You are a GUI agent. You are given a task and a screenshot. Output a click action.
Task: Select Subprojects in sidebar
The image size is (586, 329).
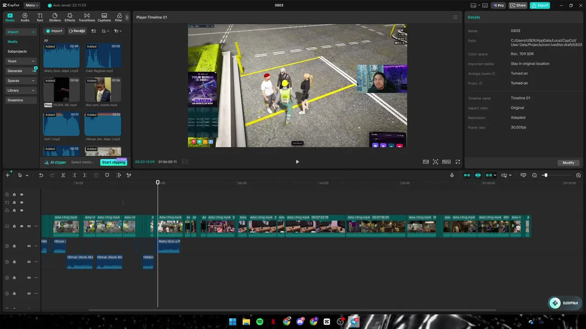click(17, 52)
